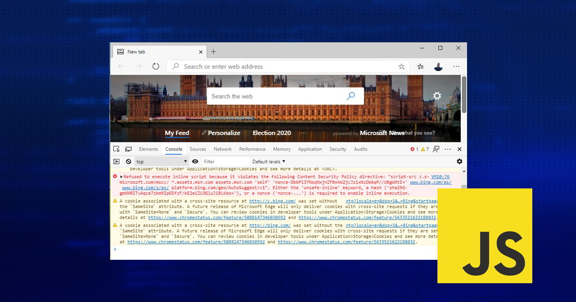The height and width of the screenshot is (302, 576).
Task: Switch to the Application tab
Action: click(310, 149)
